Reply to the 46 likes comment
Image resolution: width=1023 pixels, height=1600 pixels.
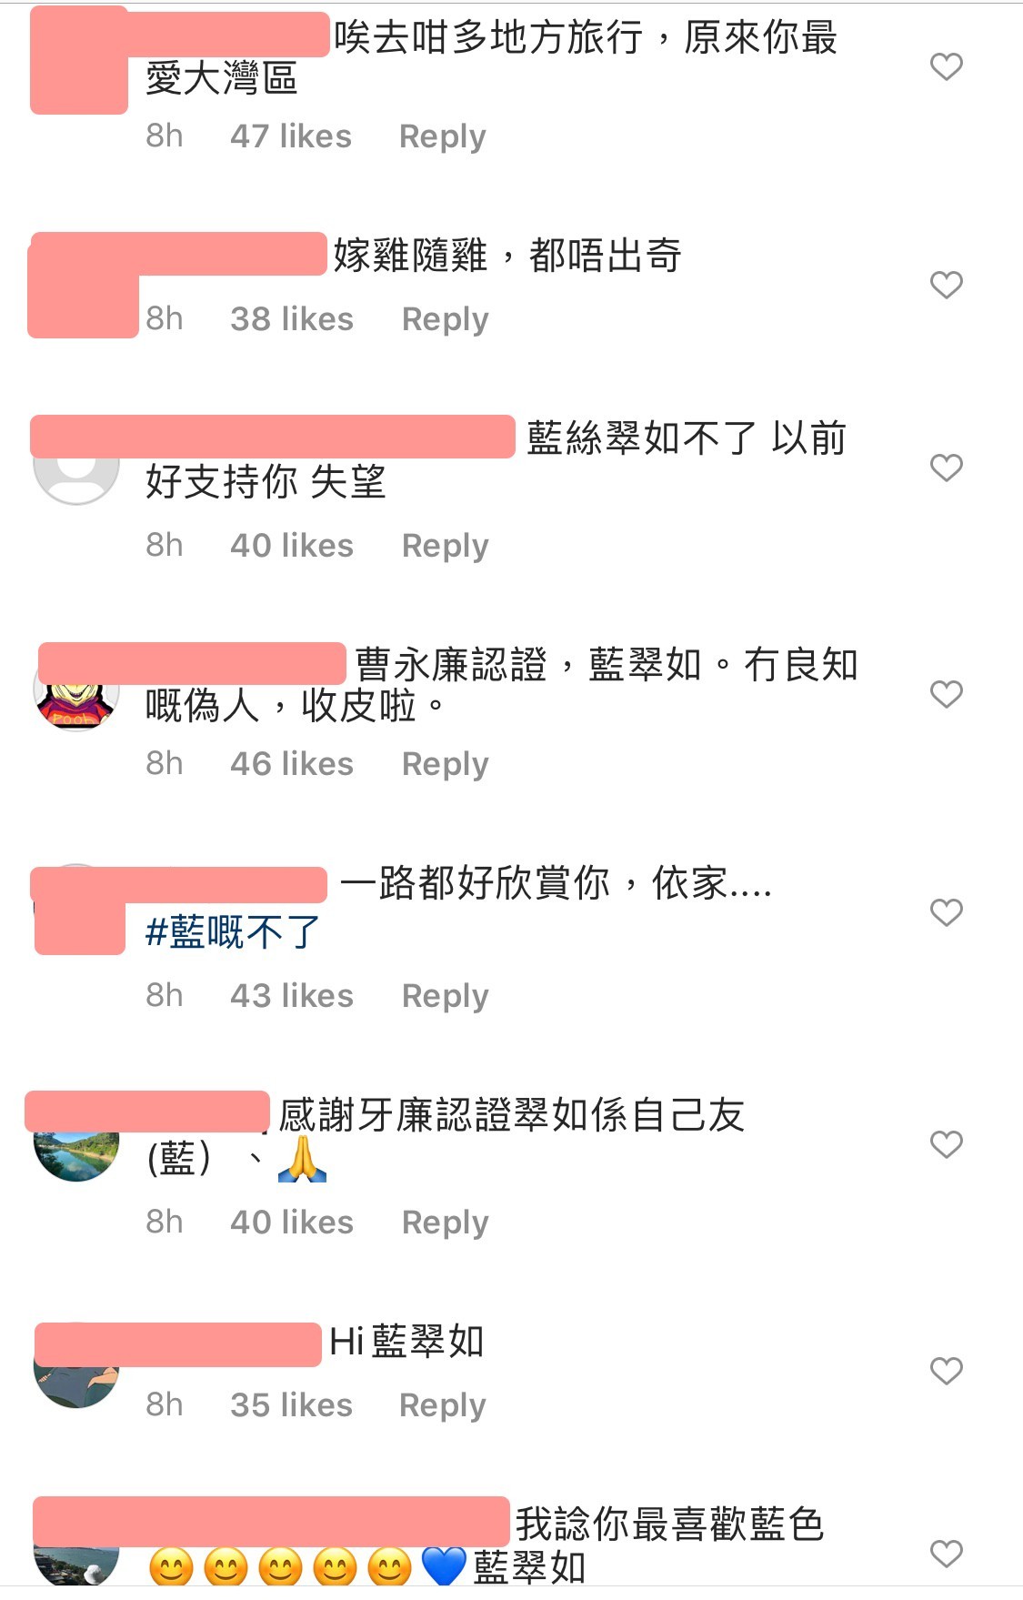click(x=446, y=764)
